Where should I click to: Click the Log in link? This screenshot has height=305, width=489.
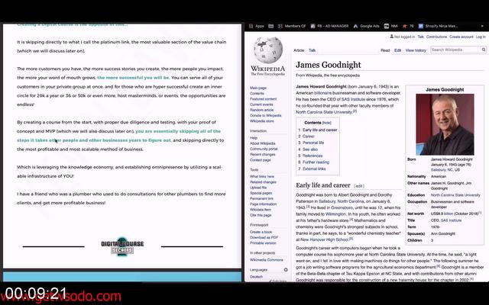pyautogui.click(x=481, y=37)
